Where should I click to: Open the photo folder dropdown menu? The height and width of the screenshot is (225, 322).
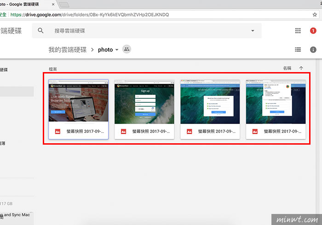coord(117,50)
